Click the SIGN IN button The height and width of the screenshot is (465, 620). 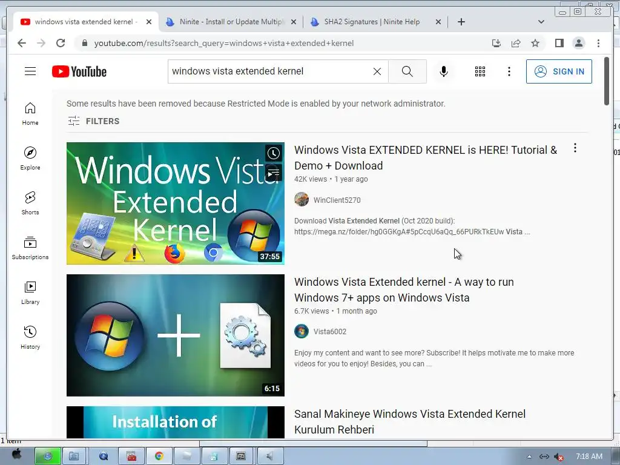pyautogui.click(x=559, y=71)
